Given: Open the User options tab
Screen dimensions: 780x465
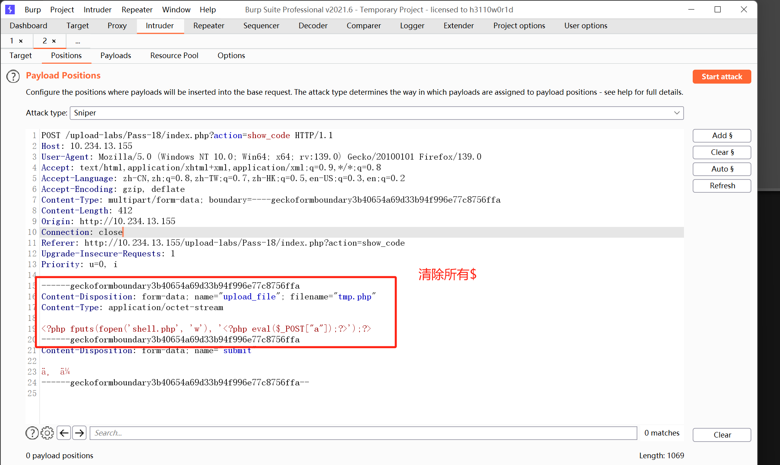Looking at the screenshot, I should pyautogui.click(x=586, y=25).
